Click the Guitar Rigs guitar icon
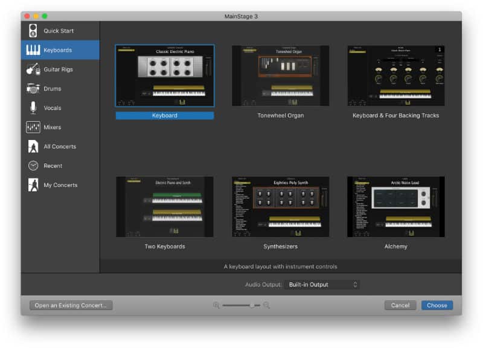The height and width of the screenshot is (348, 483). pos(33,69)
